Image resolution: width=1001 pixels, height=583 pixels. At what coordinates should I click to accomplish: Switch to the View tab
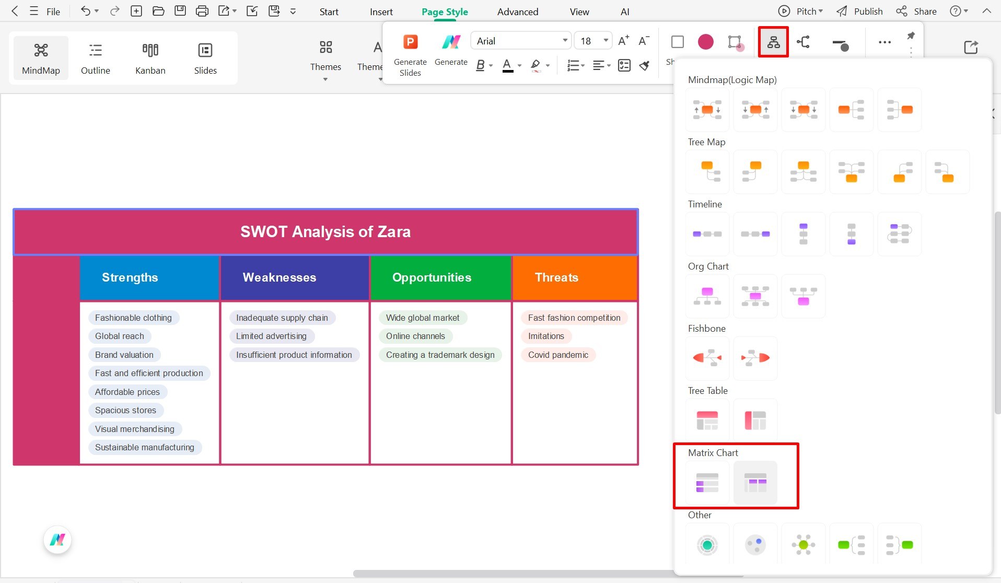(x=579, y=11)
